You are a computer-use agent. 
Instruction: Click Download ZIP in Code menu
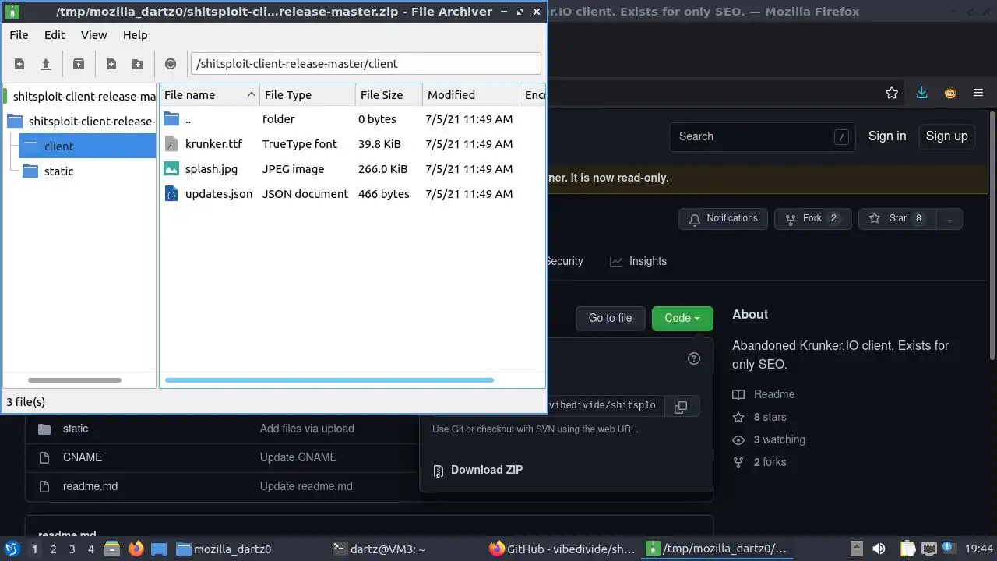tap(487, 470)
